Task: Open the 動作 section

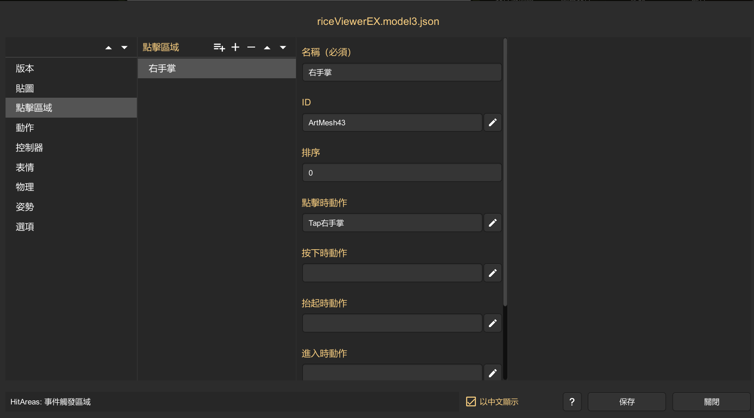Action: [x=25, y=128]
